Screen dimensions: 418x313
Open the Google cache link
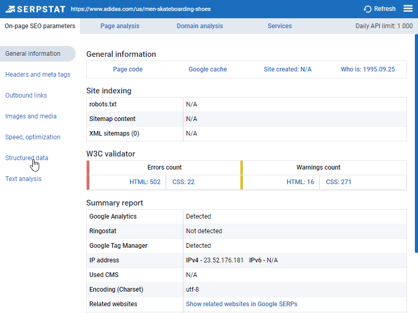[x=207, y=69]
